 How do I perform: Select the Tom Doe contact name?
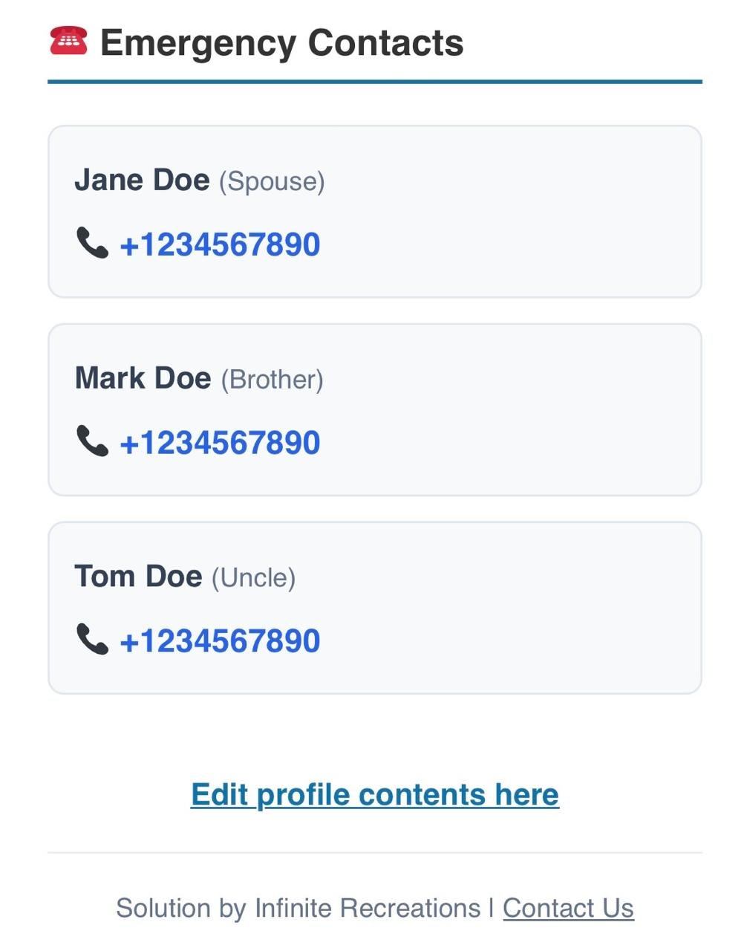pos(138,577)
